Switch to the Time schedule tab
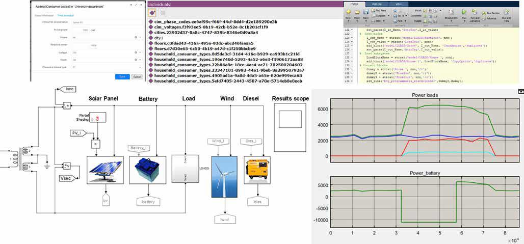This screenshot has height=244, width=524. 66,16
